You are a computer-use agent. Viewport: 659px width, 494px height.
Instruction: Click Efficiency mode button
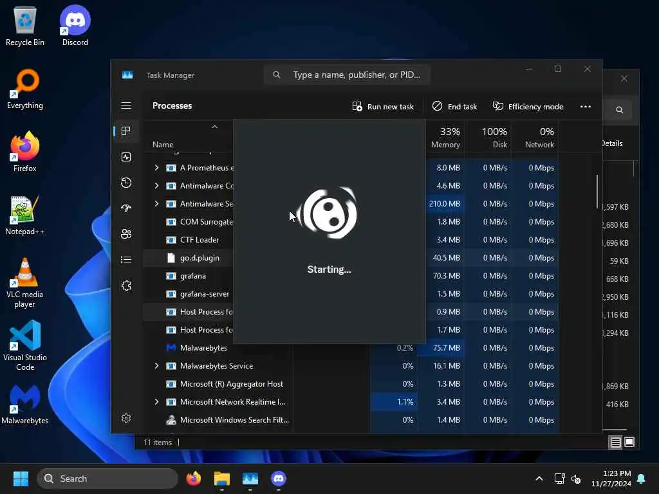coord(528,106)
